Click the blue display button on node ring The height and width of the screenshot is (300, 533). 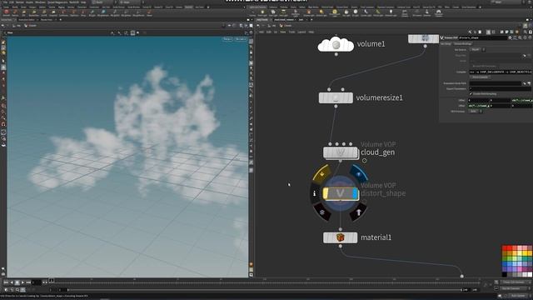tap(358, 173)
